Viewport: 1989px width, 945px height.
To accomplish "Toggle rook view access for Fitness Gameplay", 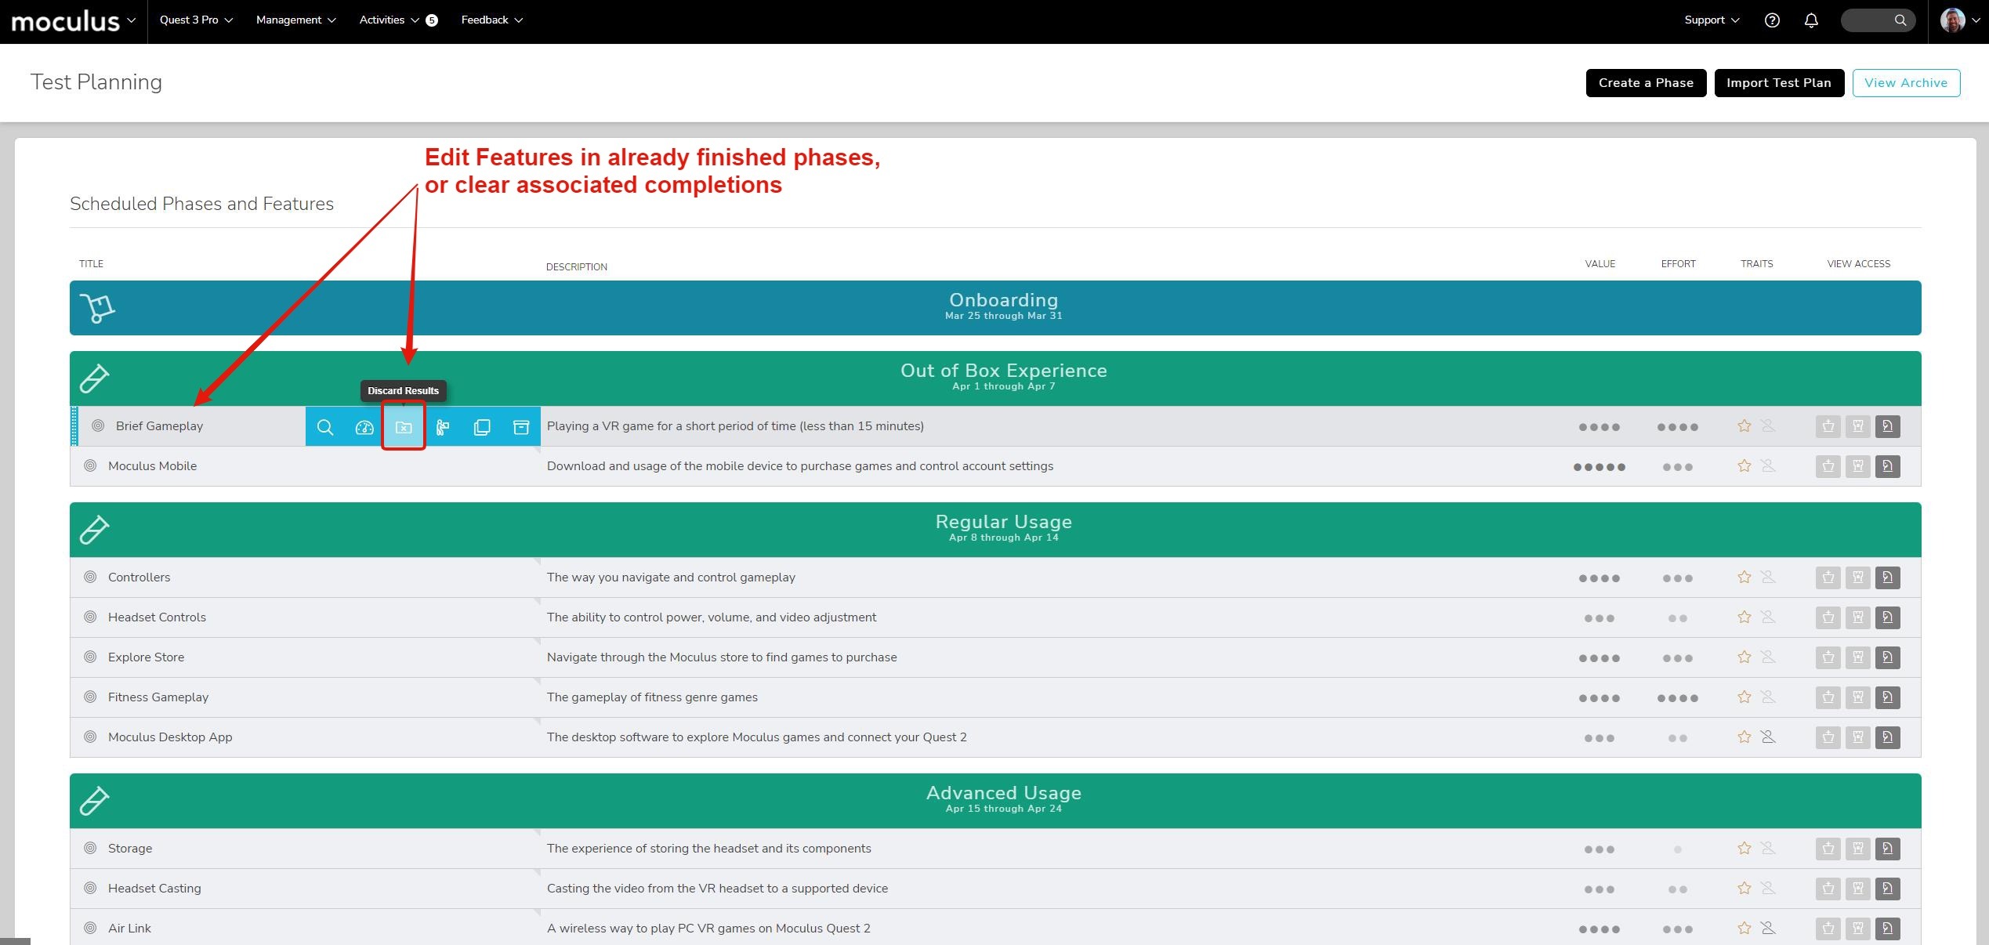I will coord(1857,697).
